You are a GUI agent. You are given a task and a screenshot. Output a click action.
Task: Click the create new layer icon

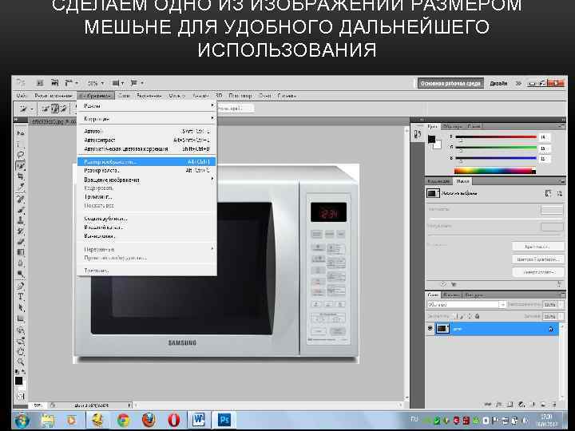click(x=544, y=405)
